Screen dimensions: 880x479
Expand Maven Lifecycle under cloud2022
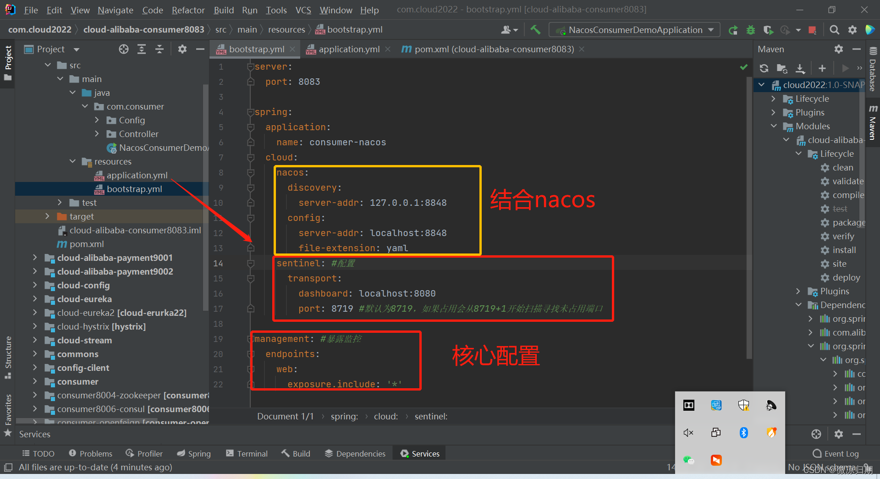coord(774,99)
